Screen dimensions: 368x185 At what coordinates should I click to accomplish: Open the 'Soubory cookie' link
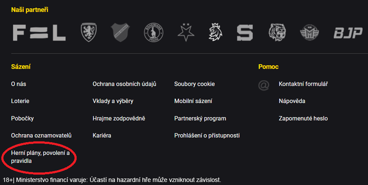tap(194, 84)
